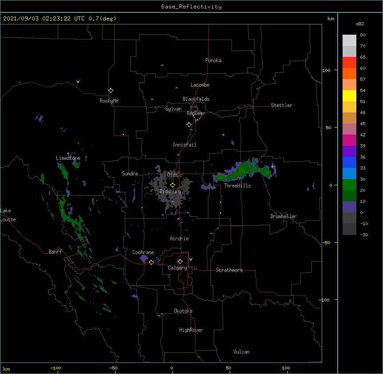Click the white asterisk marker east of Innisfail
The image size is (383, 374).
(x=223, y=135)
